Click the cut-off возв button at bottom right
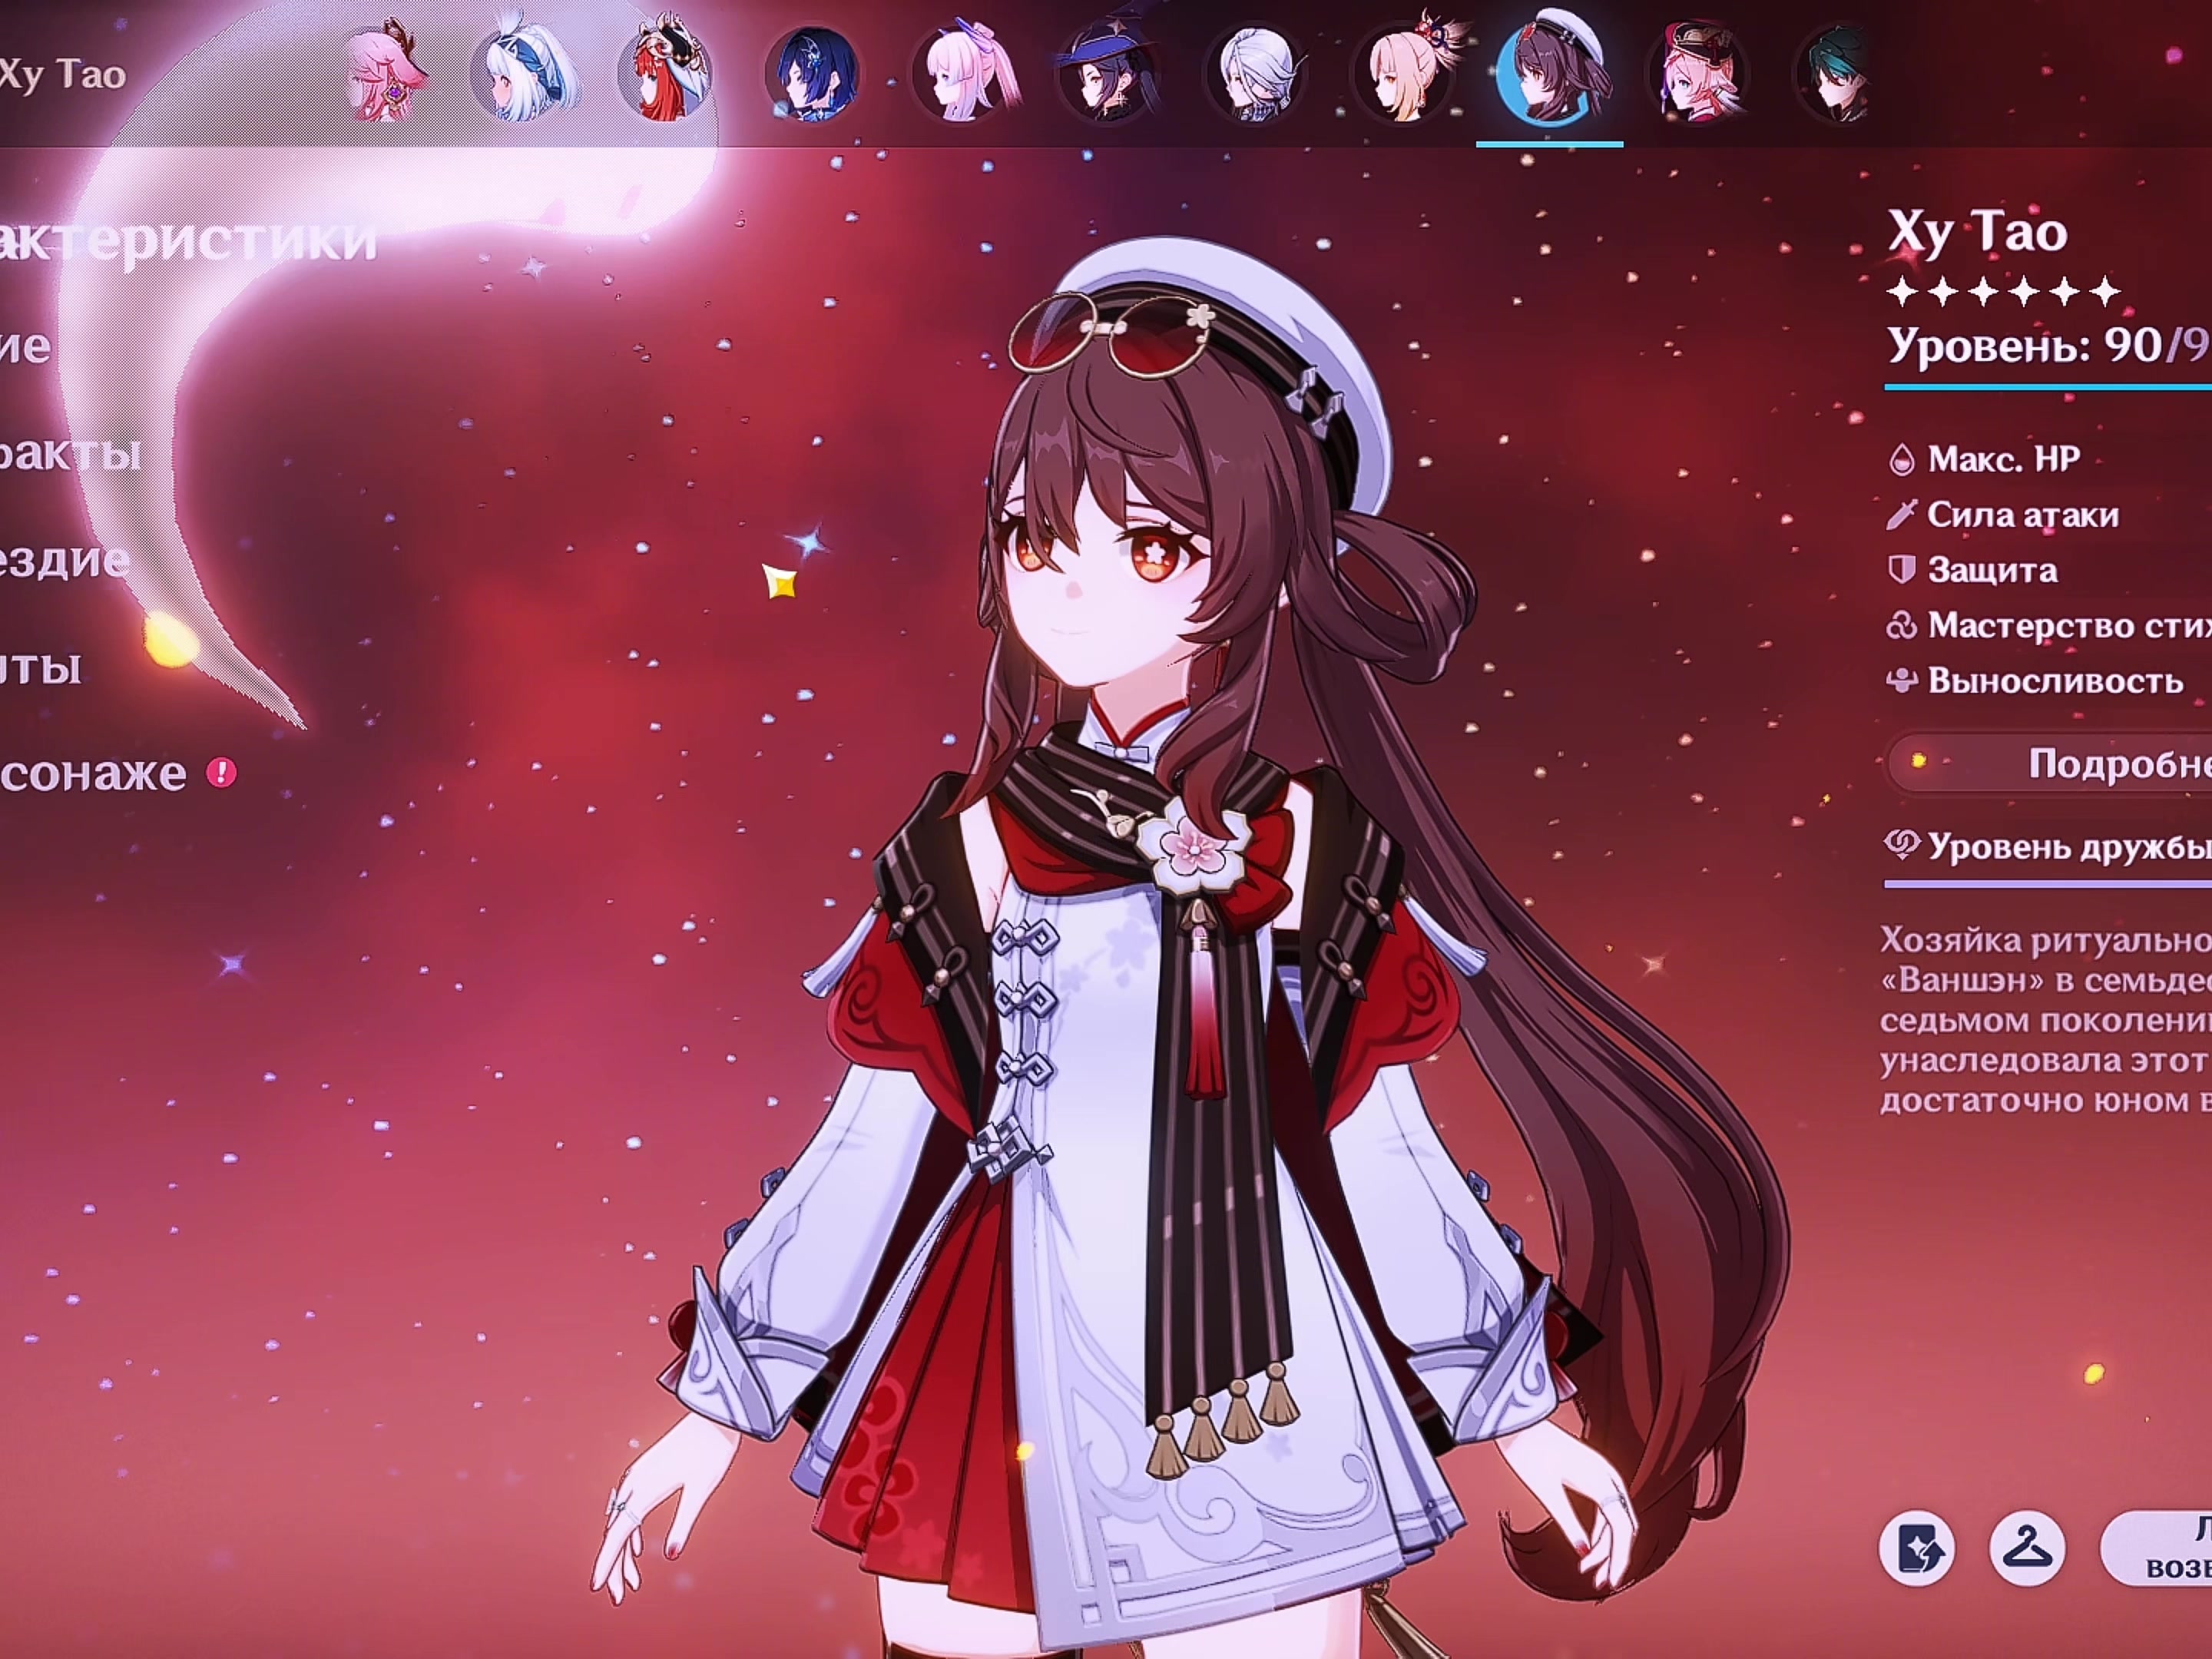 2156,1549
